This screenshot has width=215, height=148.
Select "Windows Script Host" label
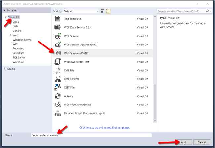(x=76, y=62)
